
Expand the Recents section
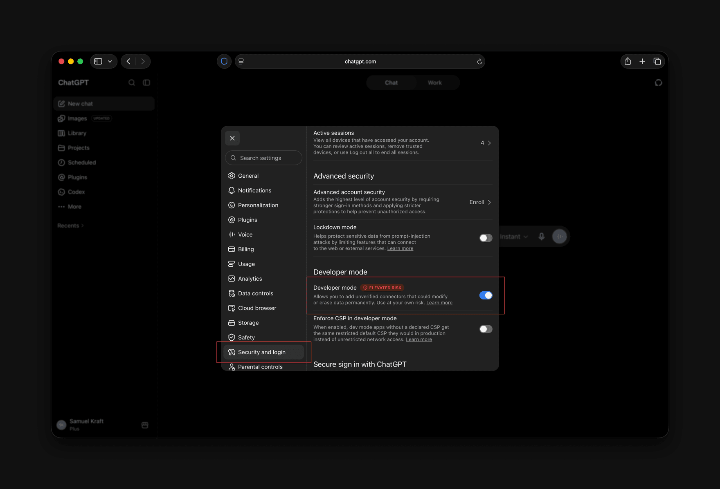pyautogui.click(x=71, y=226)
